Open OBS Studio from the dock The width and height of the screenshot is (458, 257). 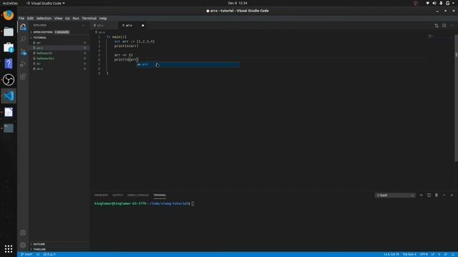9,79
